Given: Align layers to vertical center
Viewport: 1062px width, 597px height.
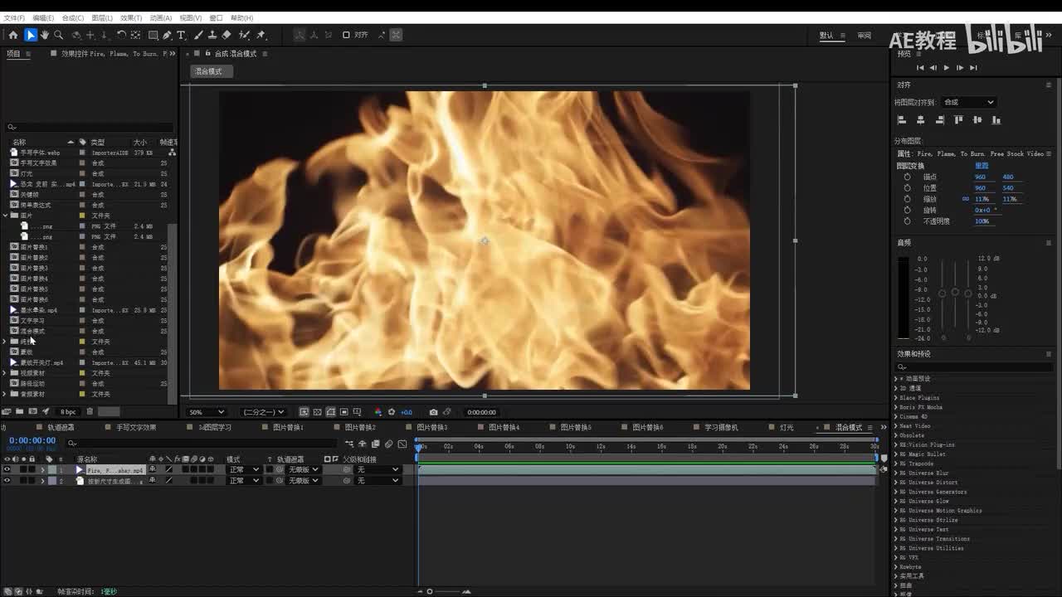Looking at the screenshot, I should click(977, 120).
